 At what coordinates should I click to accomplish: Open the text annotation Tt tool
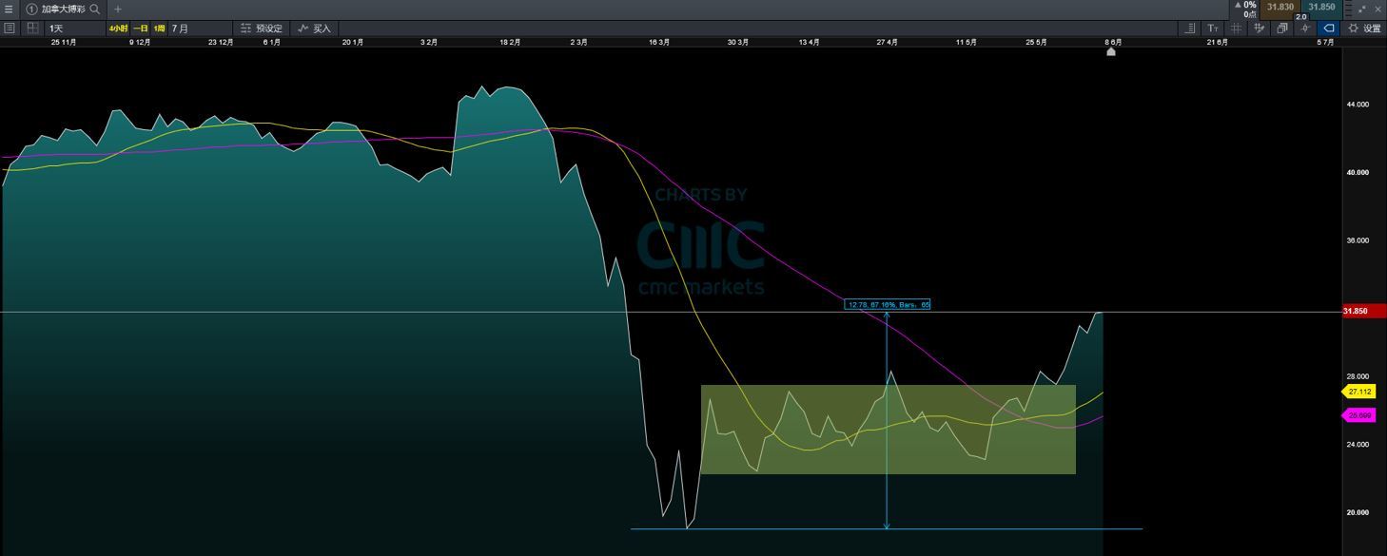click(x=1213, y=29)
